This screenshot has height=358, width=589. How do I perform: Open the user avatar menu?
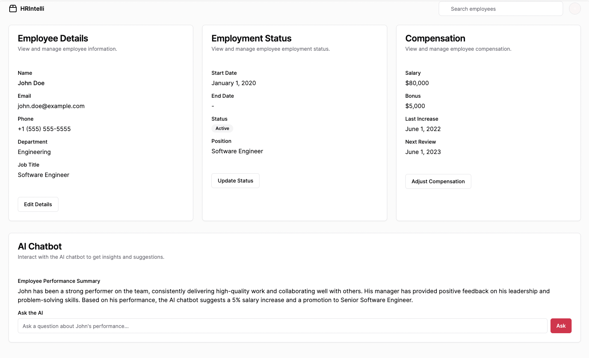pos(575,9)
